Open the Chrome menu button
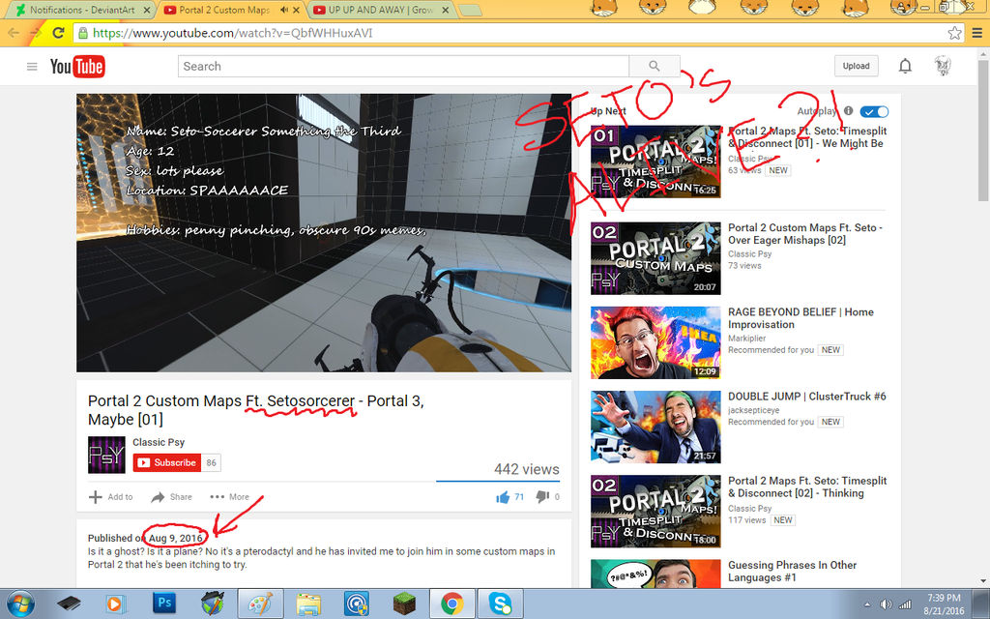 [x=977, y=33]
